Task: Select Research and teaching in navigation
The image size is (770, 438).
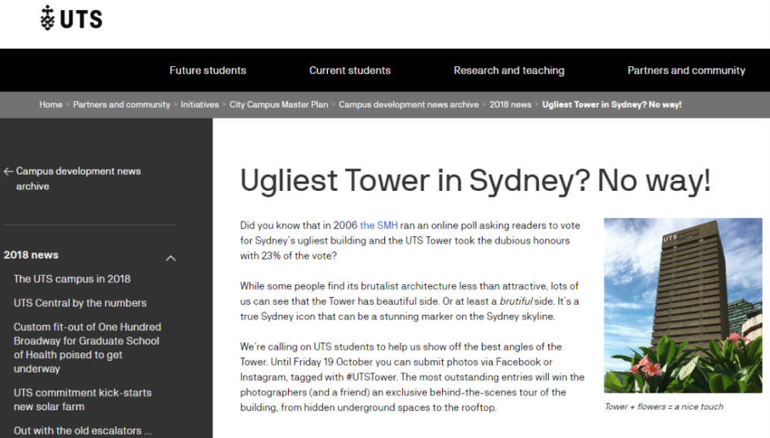Action: point(509,70)
